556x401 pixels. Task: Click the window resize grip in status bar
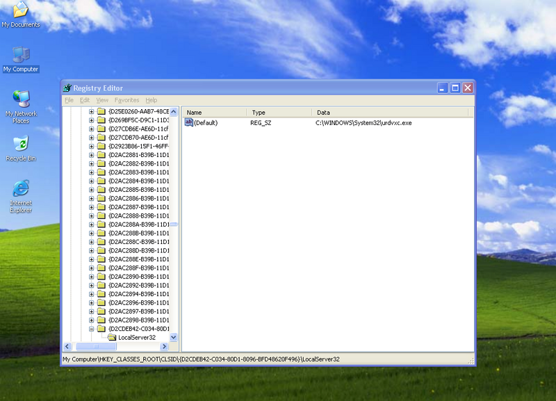pos(471,361)
